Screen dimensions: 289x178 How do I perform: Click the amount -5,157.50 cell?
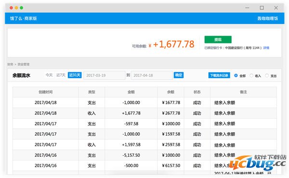coord(131,155)
